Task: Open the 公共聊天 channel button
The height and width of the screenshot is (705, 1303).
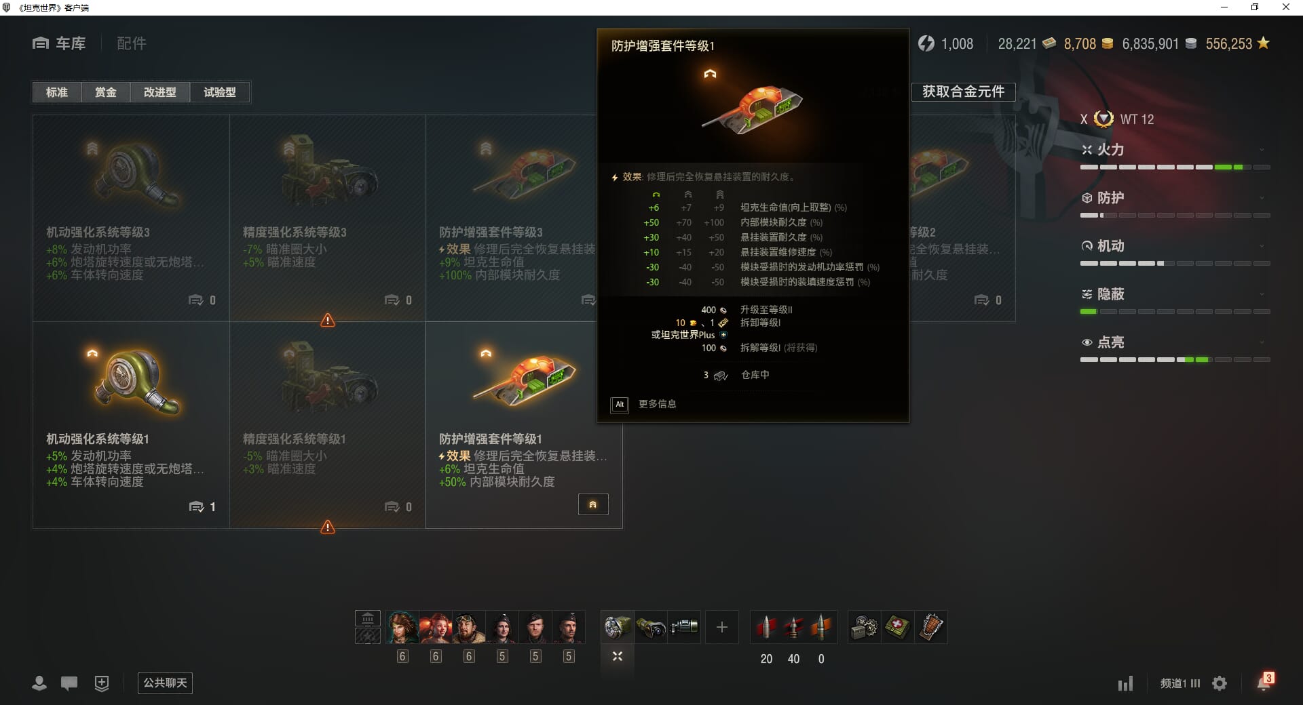Action: (x=165, y=683)
